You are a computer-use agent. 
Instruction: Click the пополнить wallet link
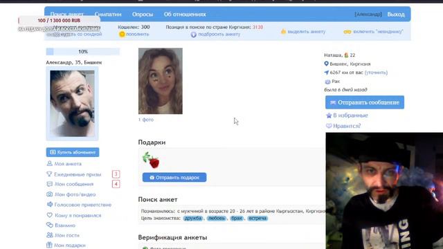137,34
